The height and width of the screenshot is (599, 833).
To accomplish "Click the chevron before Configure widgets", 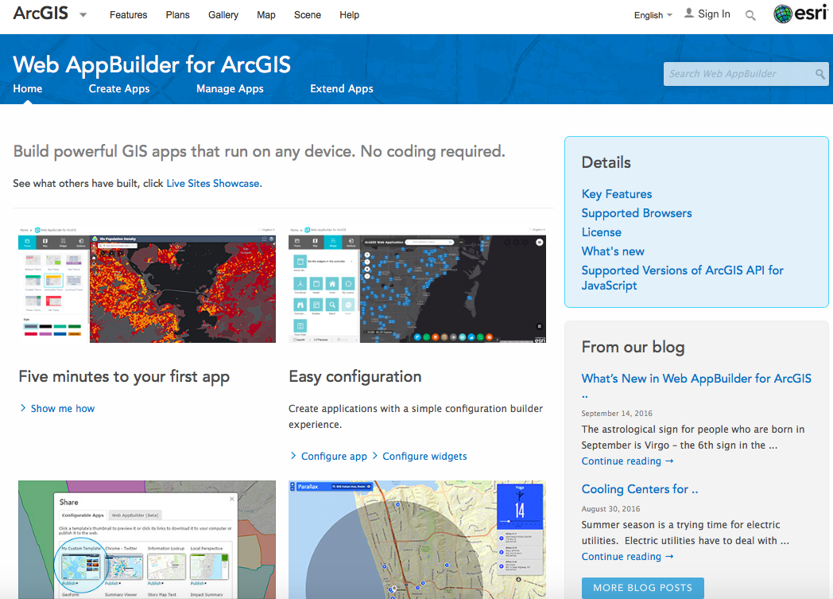I will coord(375,456).
